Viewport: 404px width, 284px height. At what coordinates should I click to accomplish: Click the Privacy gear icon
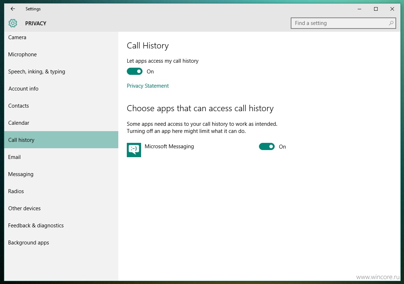(12, 23)
